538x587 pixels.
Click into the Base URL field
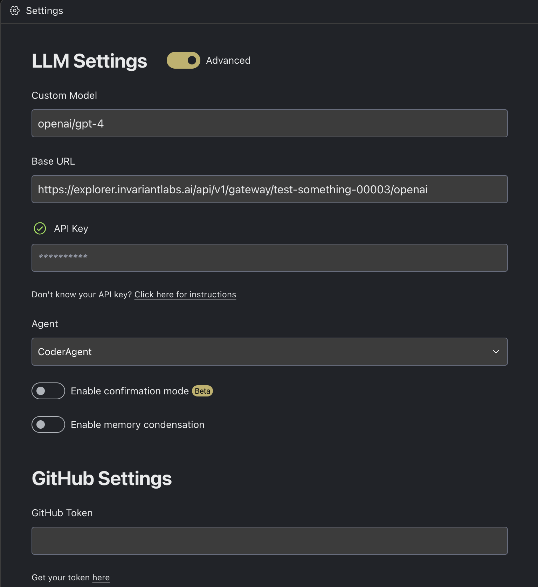(269, 189)
